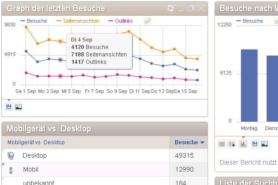The height and width of the screenshot is (185, 278).
Task: Click the Desktop computer icon
Action: (11, 155)
